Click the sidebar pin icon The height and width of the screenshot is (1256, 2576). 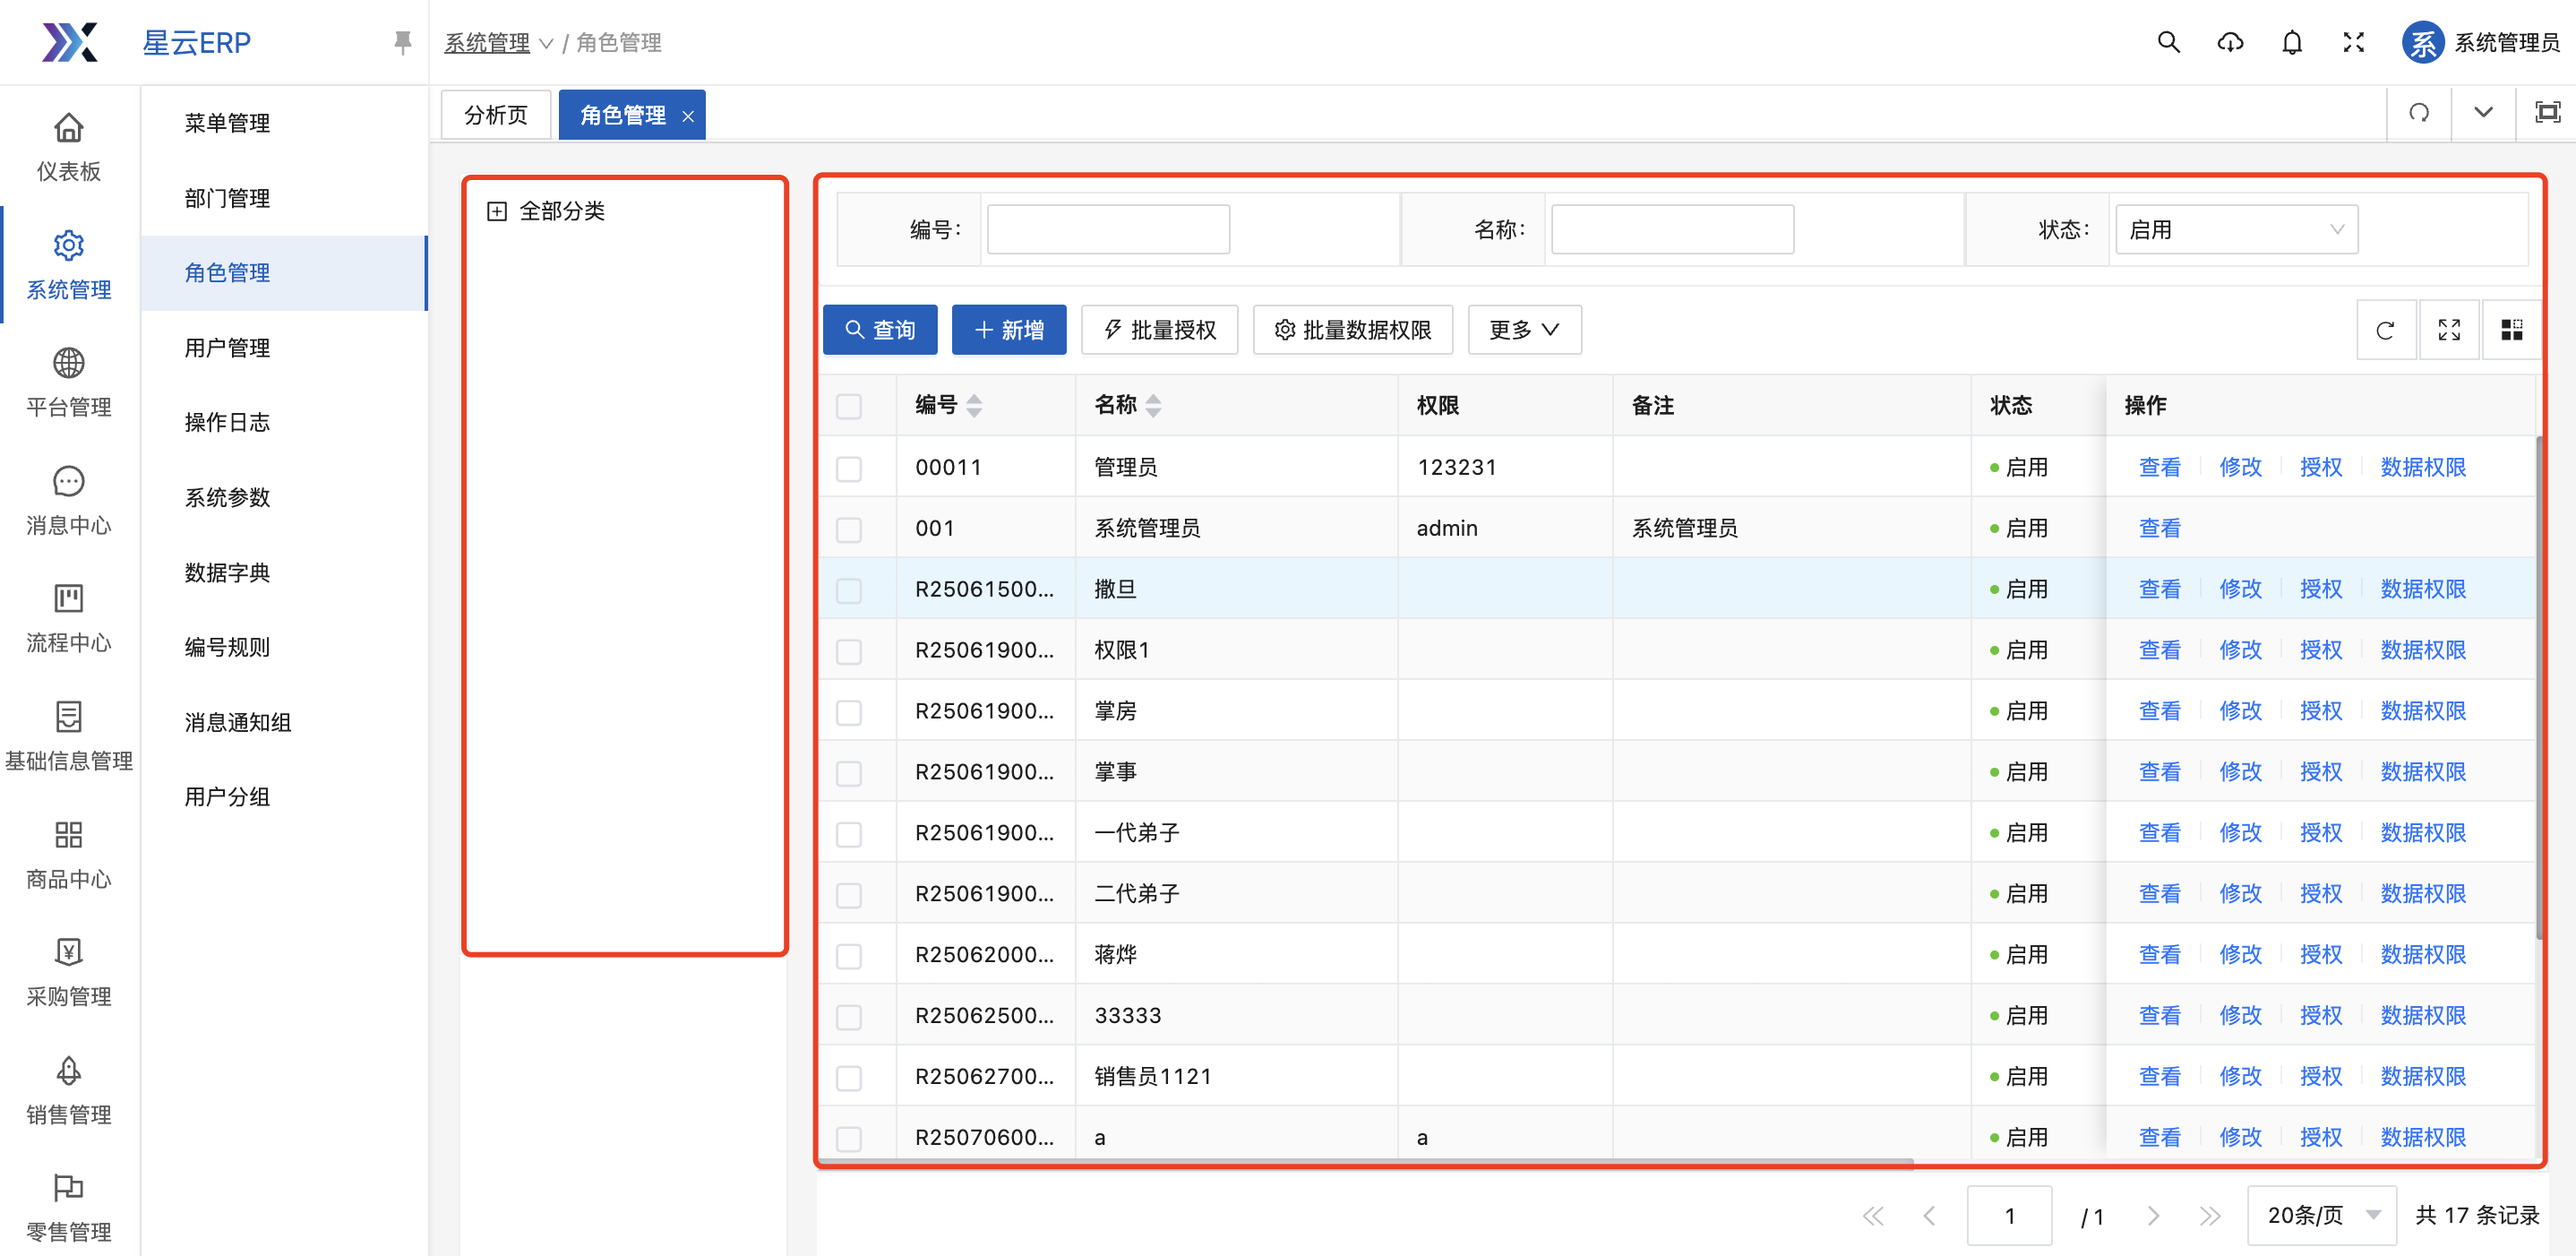[402, 42]
